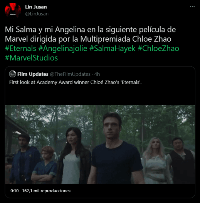Open the @TheFilmUpdates handle
The width and height of the screenshot is (200, 203).
click(70, 74)
